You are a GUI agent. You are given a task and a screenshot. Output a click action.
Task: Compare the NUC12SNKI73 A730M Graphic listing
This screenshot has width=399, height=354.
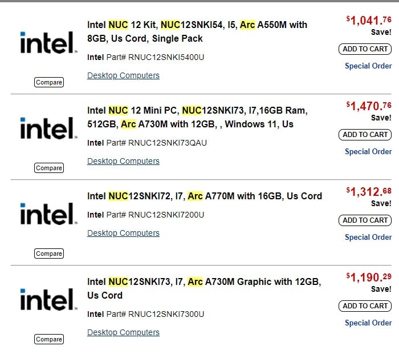[49, 339]
